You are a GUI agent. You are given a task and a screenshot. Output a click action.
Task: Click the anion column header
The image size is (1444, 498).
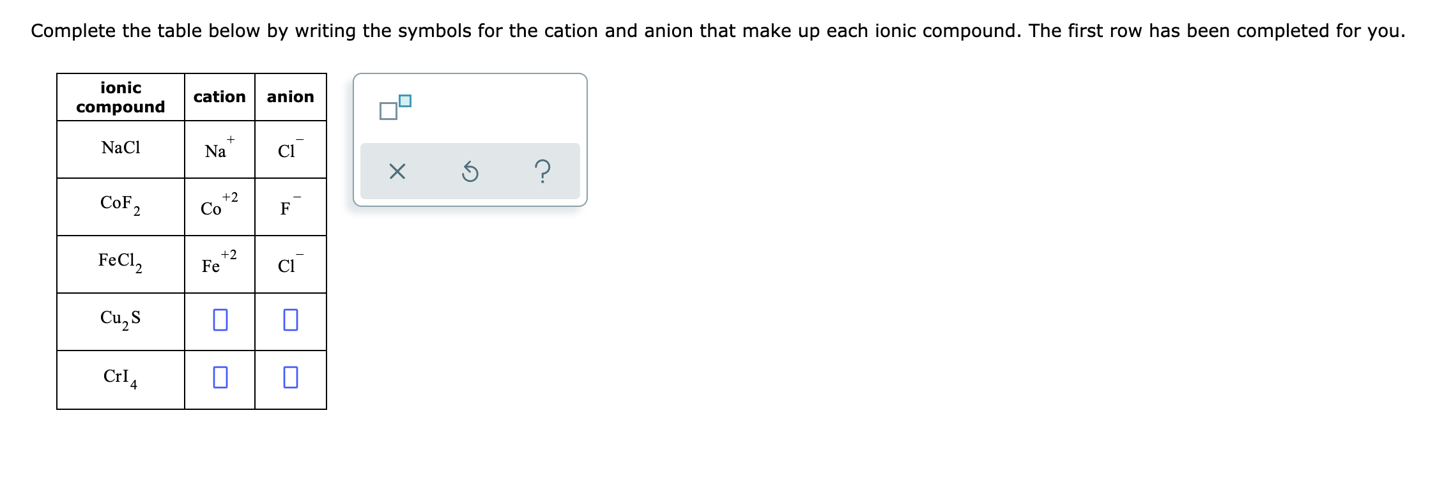pos(289,96)
